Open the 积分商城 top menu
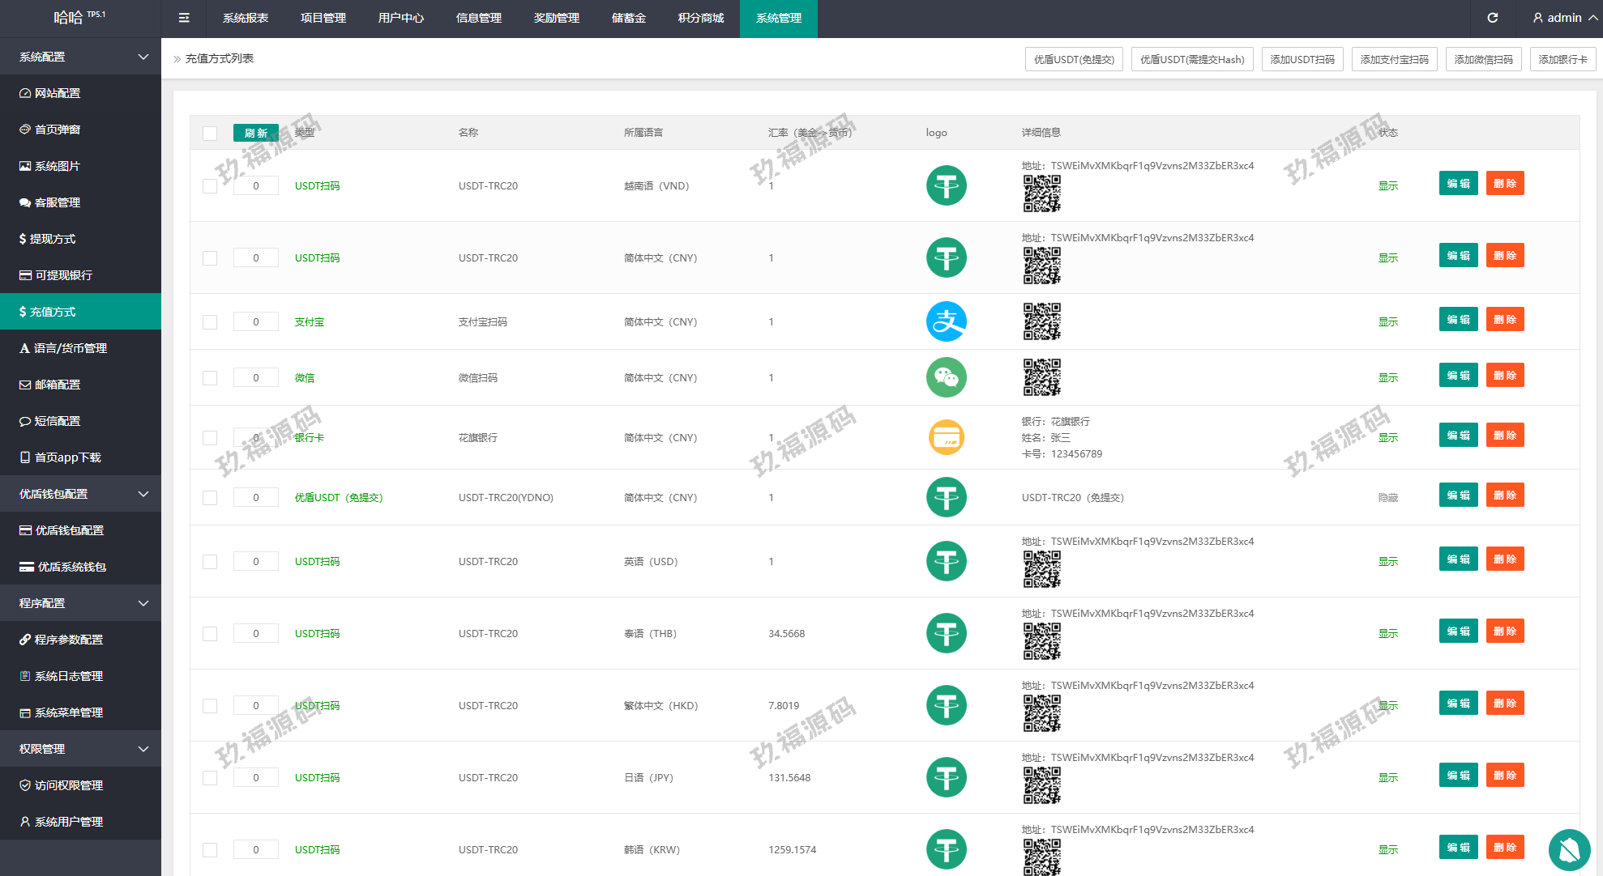The image size is (1603, 876). [x=700, y=18]
